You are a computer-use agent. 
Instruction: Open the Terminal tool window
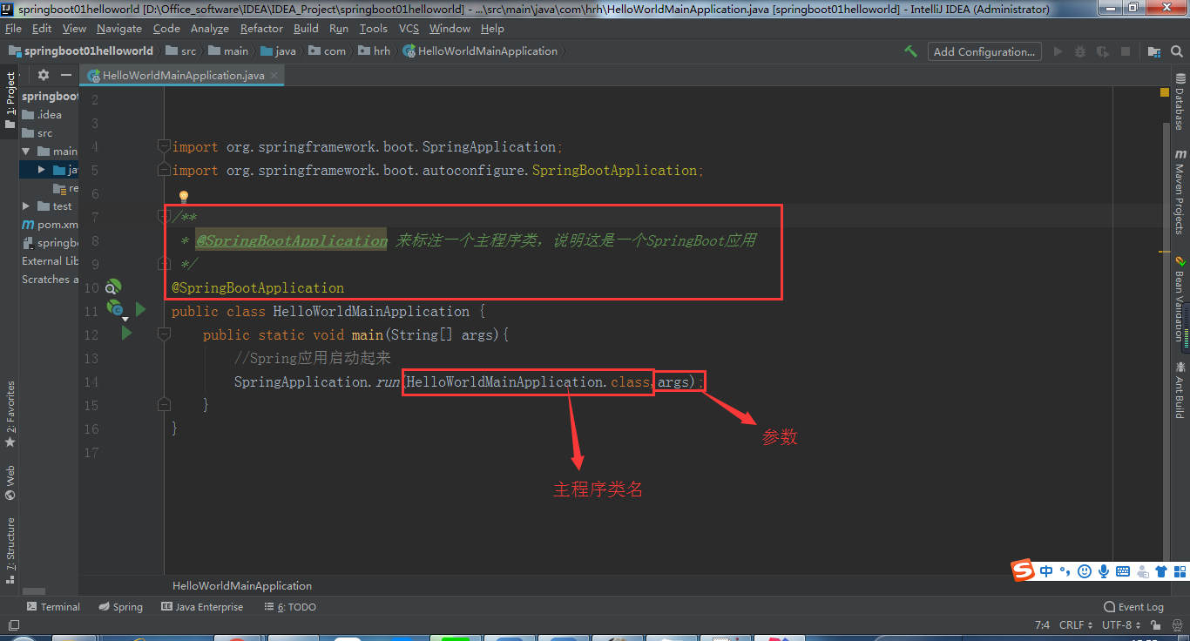tap(53, 607)
